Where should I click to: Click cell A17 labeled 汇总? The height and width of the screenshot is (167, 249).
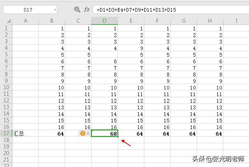pos(25,133)
